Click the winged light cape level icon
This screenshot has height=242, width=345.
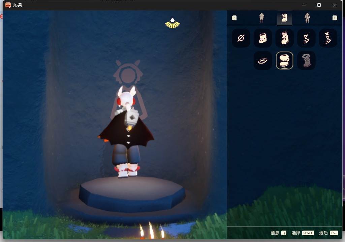[172, 23]
